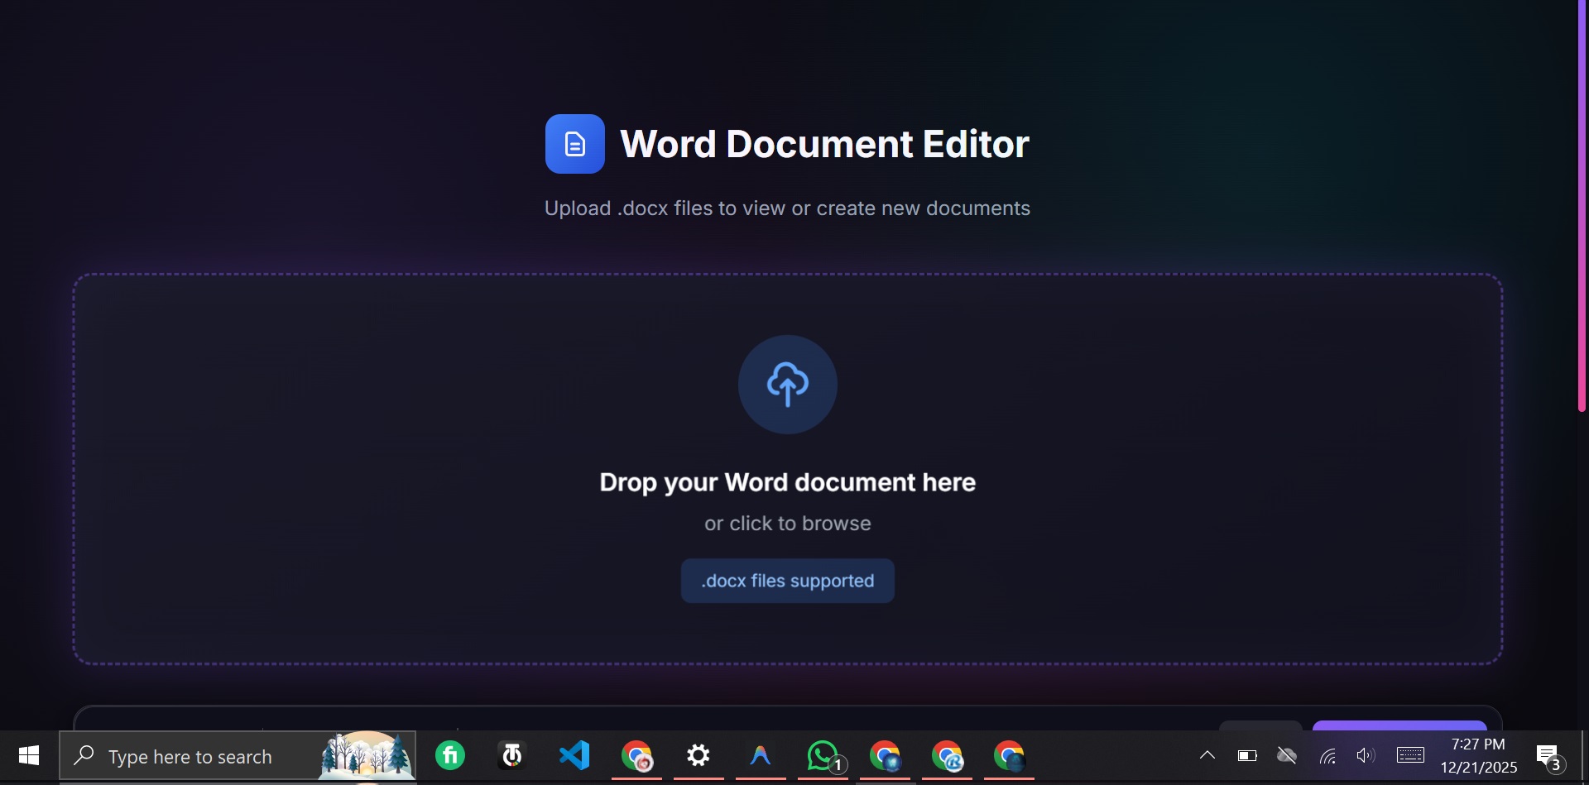The height and width of the screenshot is (785, 1589).
Task: Click the page's vertical scrollbar thumb
Action: point(1582,207)
